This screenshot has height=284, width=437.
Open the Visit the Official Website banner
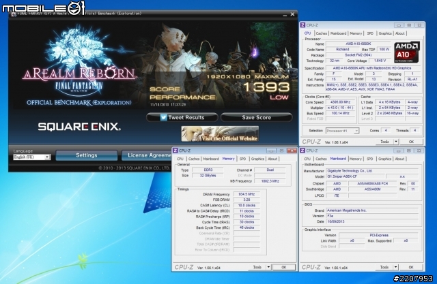point(220,133)
